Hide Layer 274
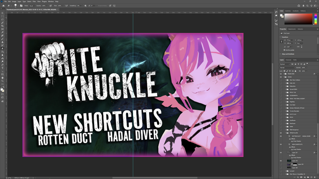Image resolution: width=319 pixels, height=179 pixels. click(x=281, y=161)
